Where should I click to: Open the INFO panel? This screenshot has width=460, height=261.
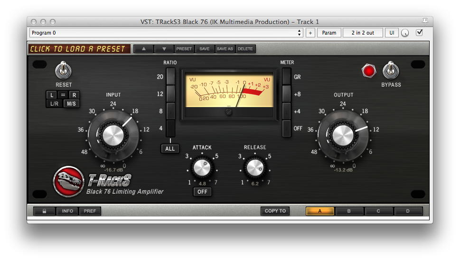[67, 211]
